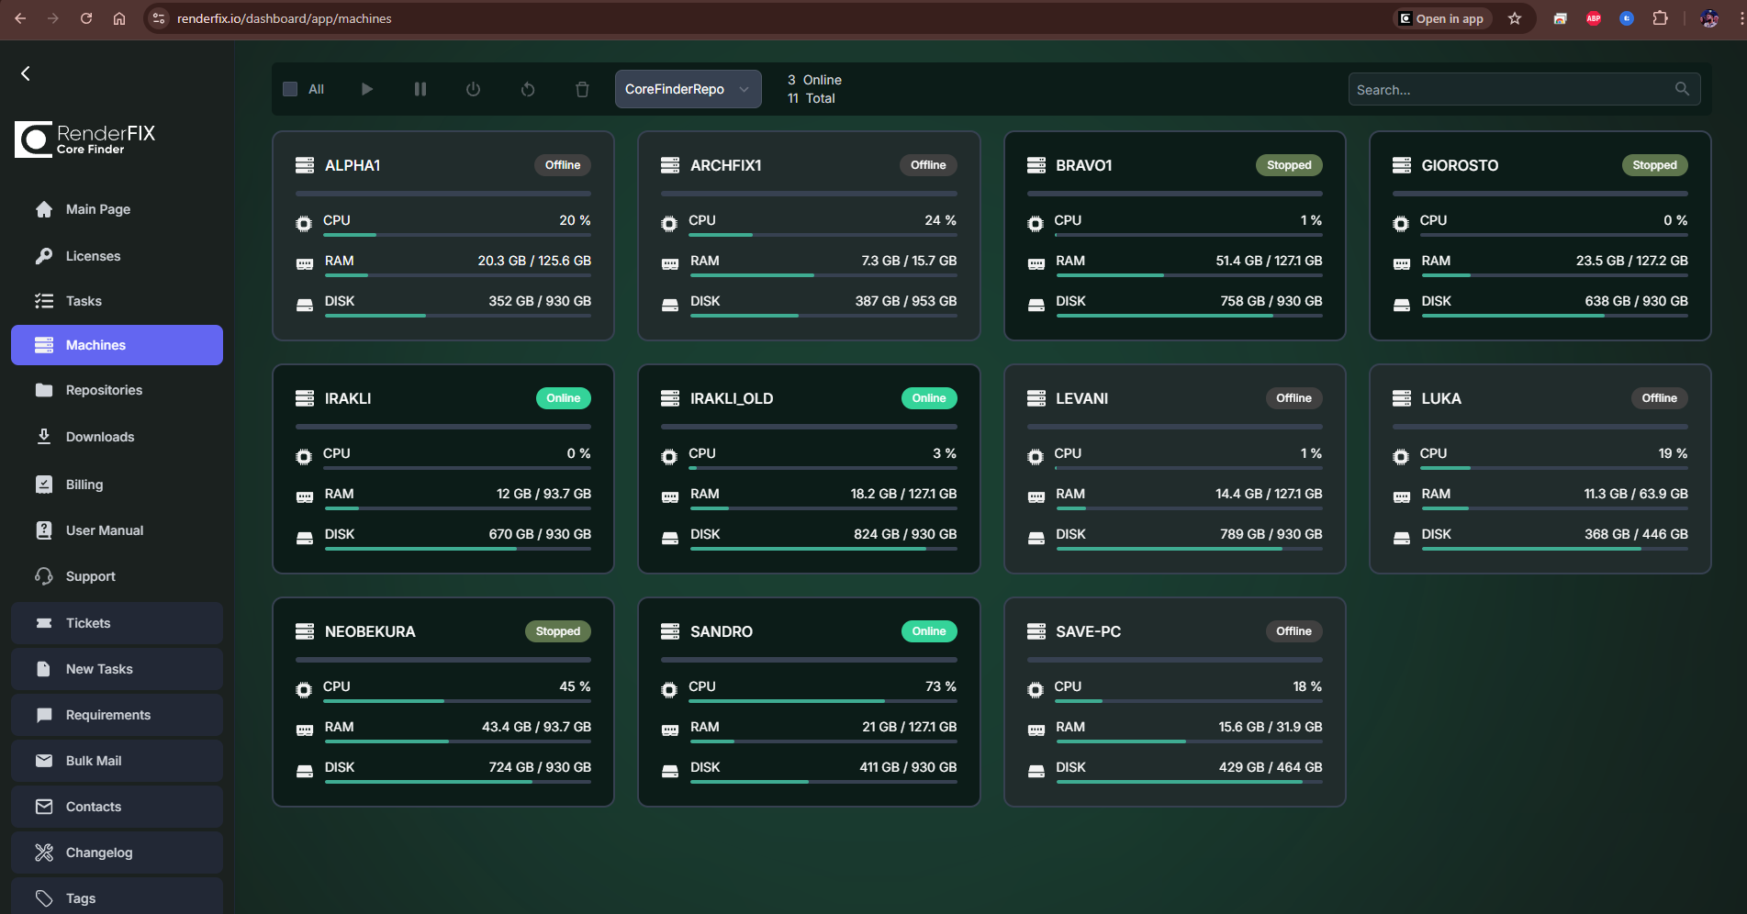The width and height of the screenshot is (1747, 914).
Task: Toggle the Stopped badge on NEOBEKURA
Action: [557, 631]
